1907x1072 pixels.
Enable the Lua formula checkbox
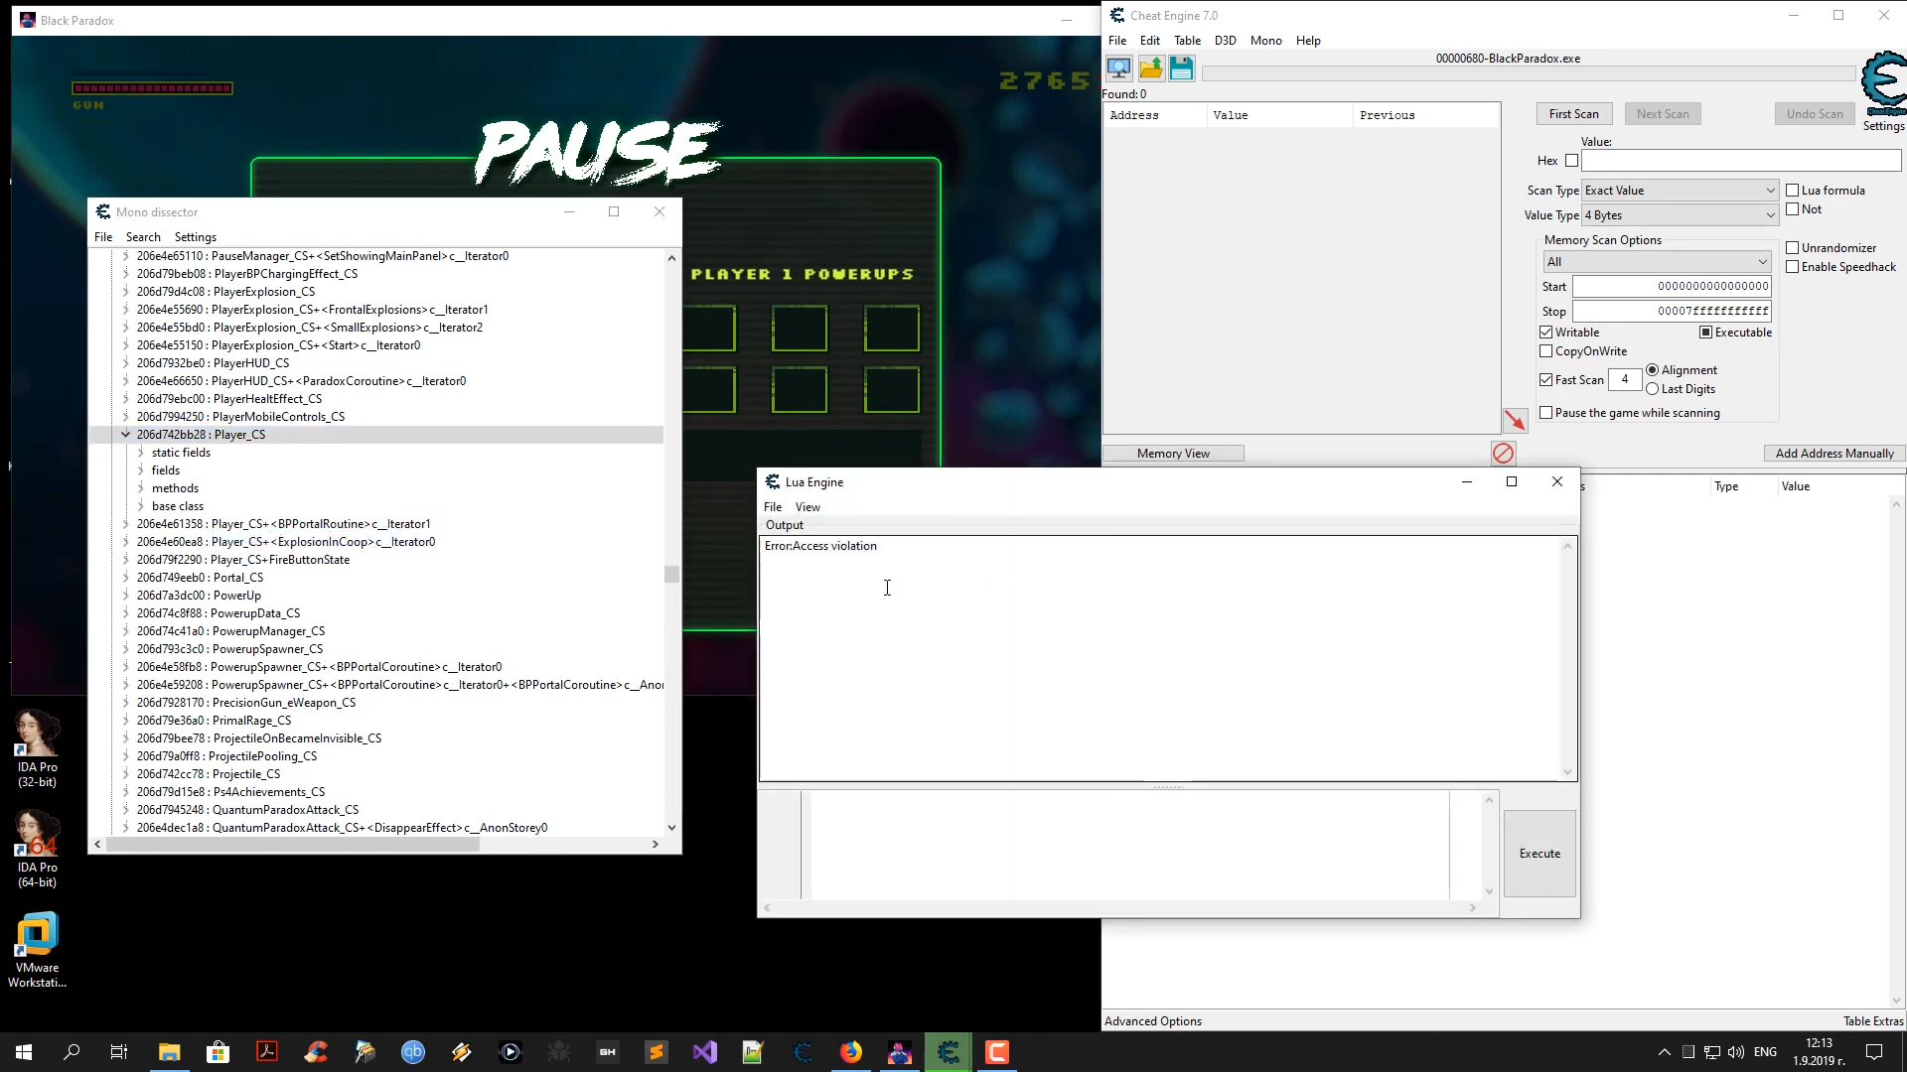tap(1793, 191)
